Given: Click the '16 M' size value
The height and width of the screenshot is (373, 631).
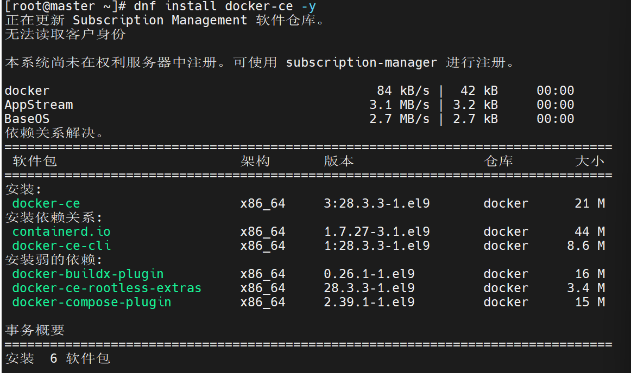Looking at the screenshot, I should tap(590, 274).
